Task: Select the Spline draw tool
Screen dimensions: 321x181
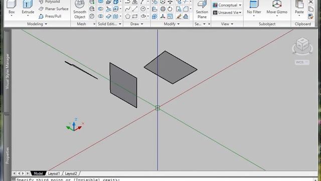Action: [127, 9]
